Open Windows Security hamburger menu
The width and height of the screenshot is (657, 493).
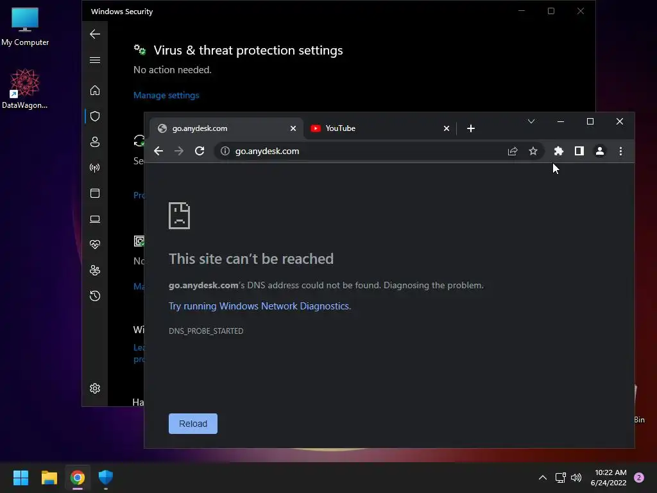[x=95, y=60]
